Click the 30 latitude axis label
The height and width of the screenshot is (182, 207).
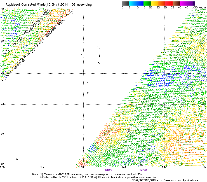coord(2,9)
